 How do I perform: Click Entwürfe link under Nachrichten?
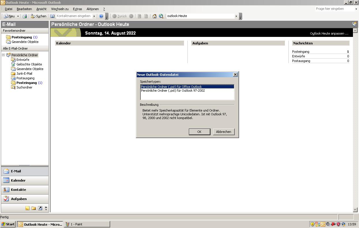[x=298, y=56]
